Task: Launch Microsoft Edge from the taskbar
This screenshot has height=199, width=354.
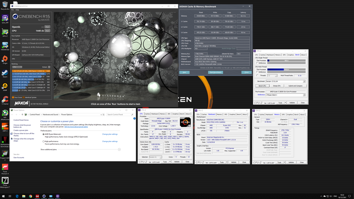Action: point(17,196)
